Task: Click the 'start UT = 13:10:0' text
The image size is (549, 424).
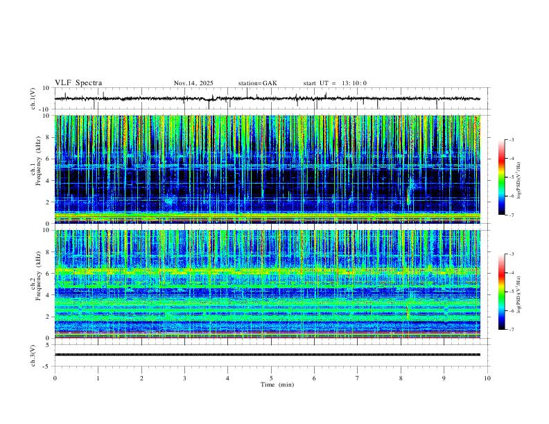Action: click(335, 83)
